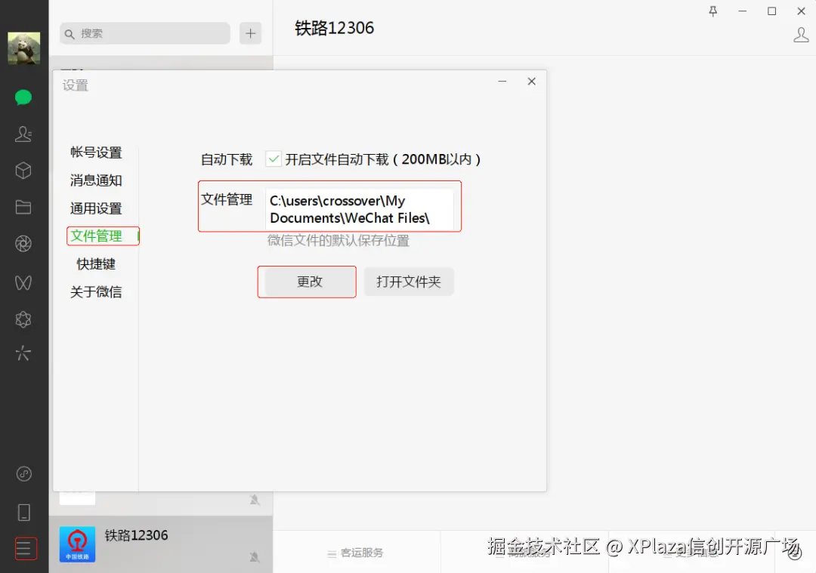Open the Mini Programs icon

click(x=24, y=473)
